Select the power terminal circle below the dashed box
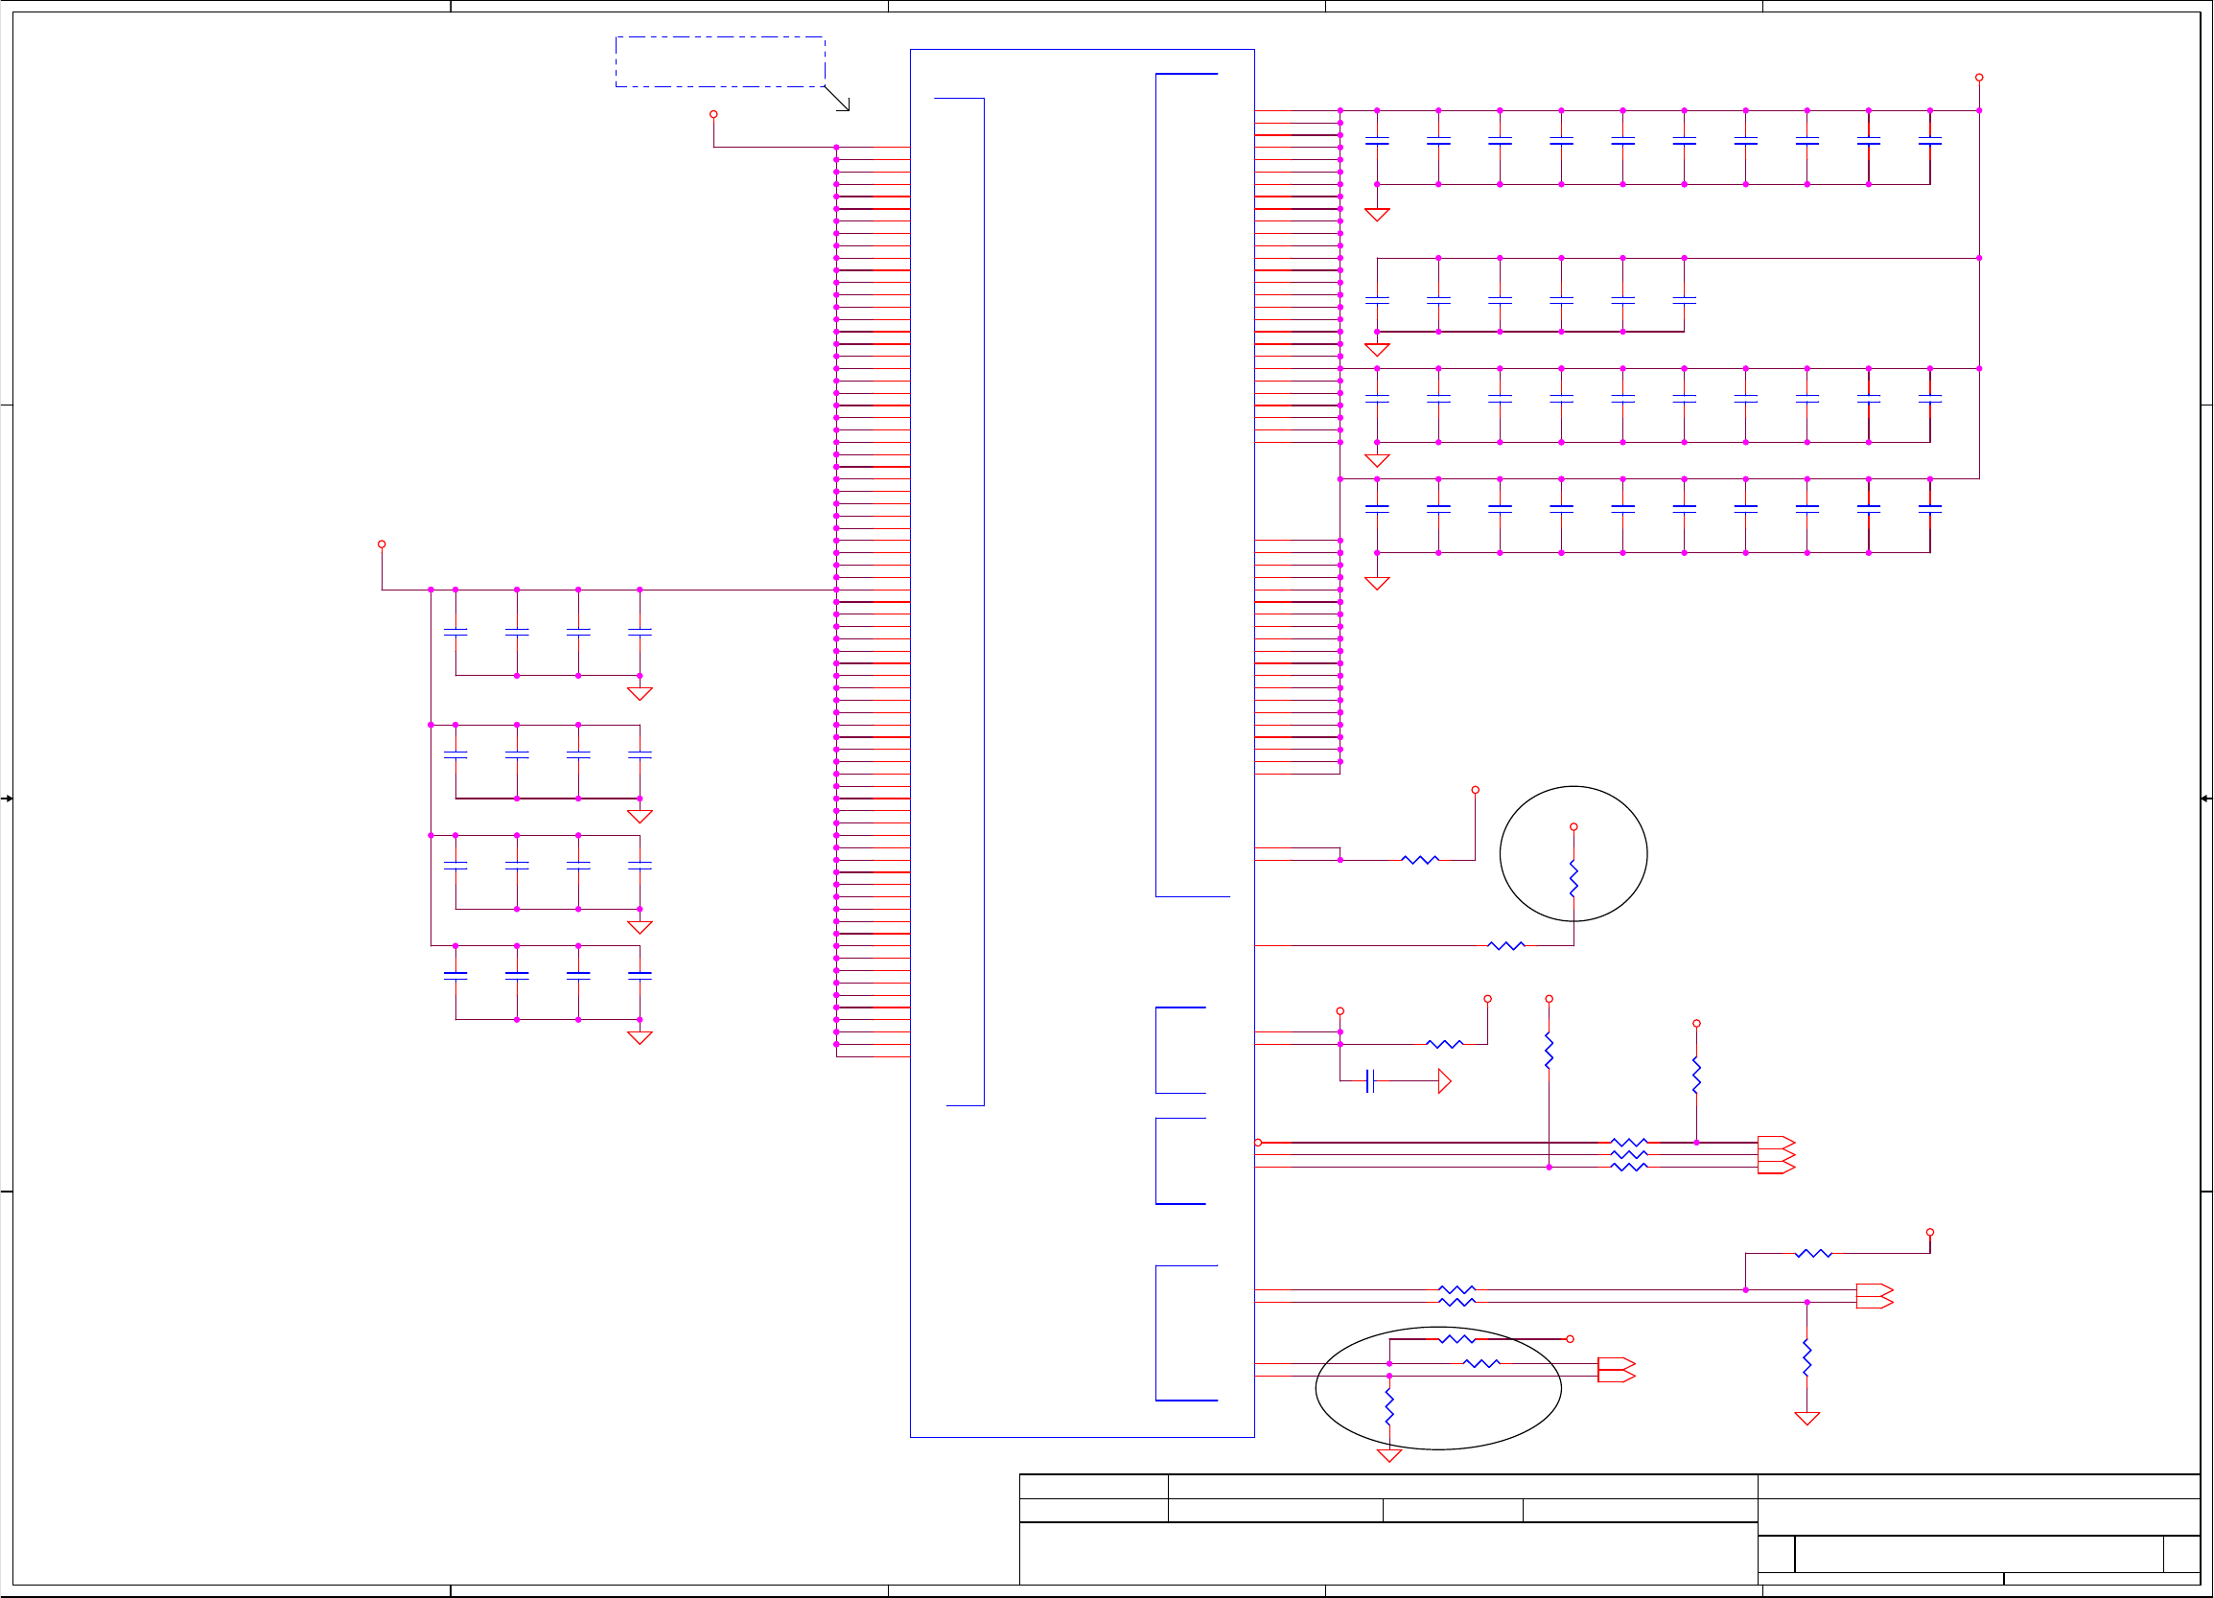This screenshot has height=1598, width=2214. point(713,114)
